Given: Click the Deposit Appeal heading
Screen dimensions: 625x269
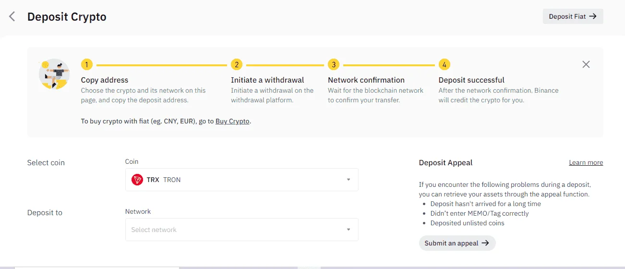Looking at the screenshot, I should (x=445, y=162).
